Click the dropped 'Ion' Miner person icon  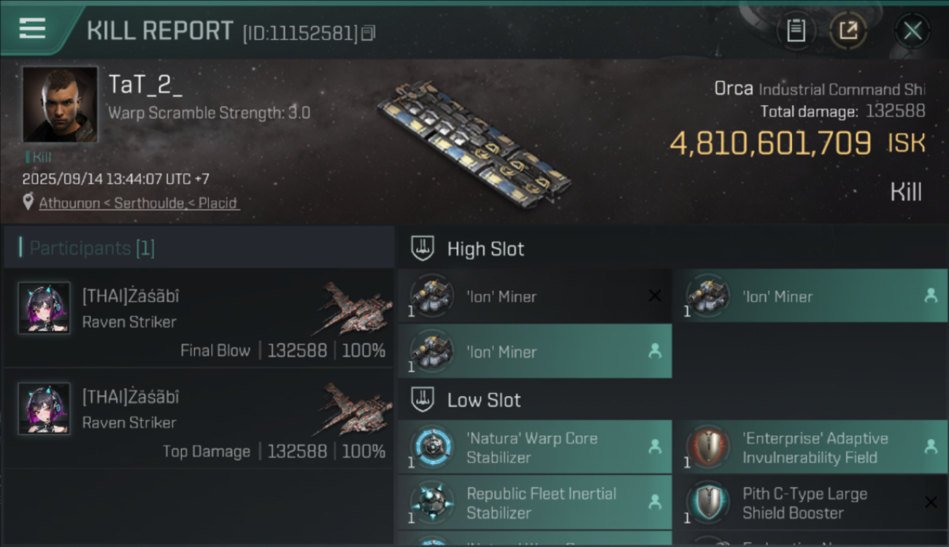pyautogui.click(x=930, y=296)
